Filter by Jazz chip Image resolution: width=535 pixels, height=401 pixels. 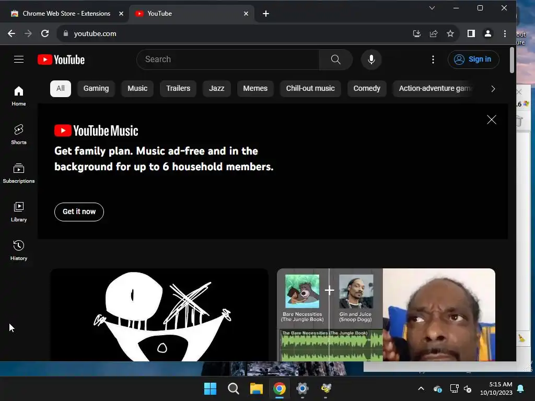tap(217, 89)
